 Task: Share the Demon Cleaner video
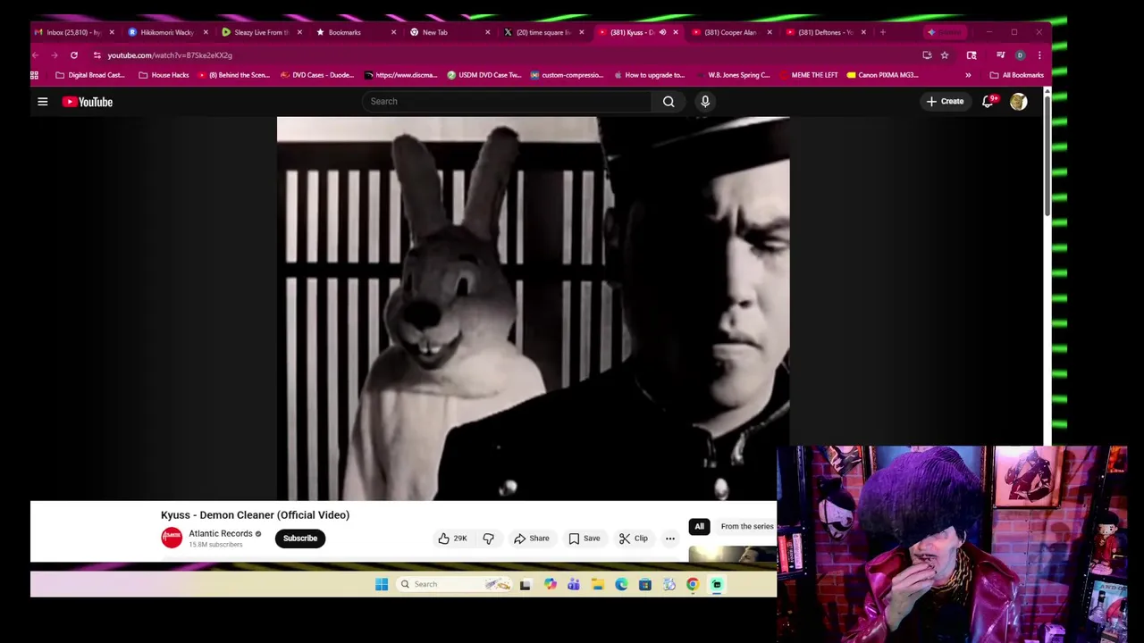[531, 539]
